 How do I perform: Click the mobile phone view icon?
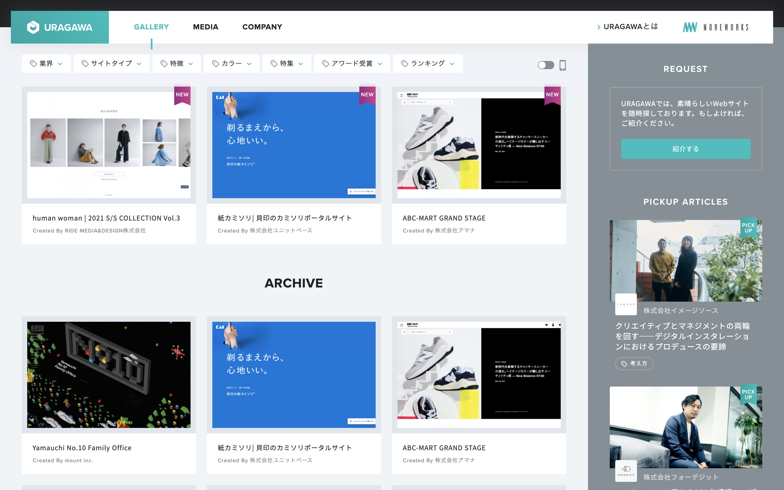(563, 65)
